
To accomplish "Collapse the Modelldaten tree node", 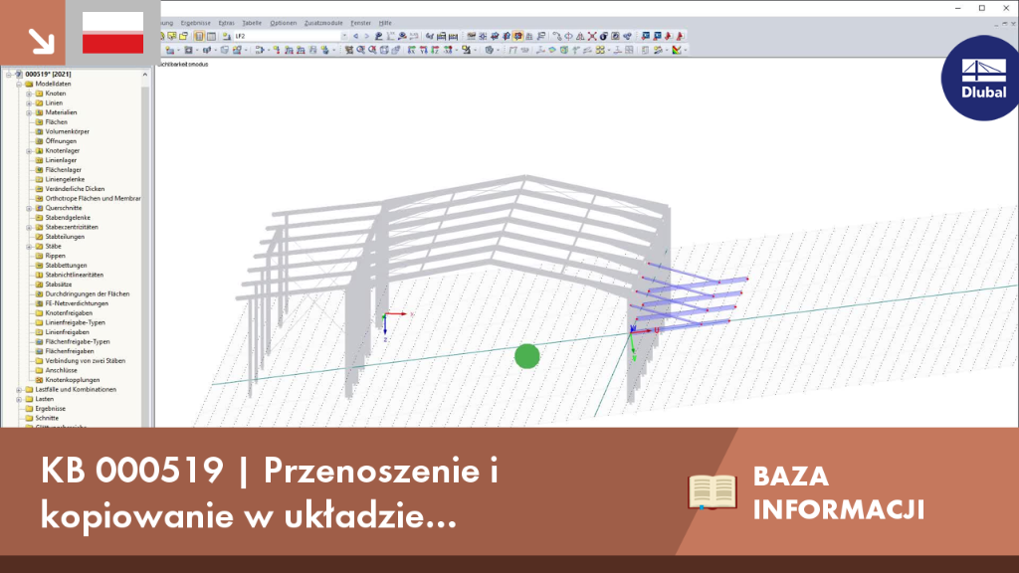I will [19, 84].
